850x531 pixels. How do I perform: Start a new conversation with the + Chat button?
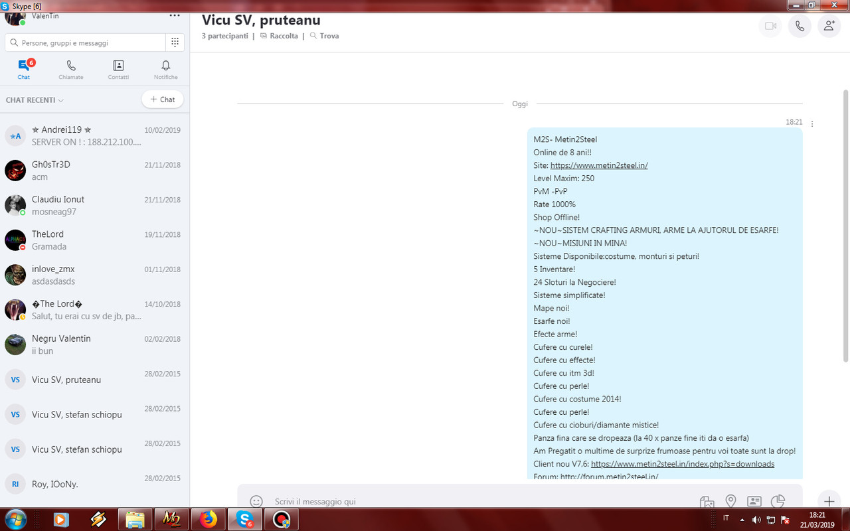point(163,100)
